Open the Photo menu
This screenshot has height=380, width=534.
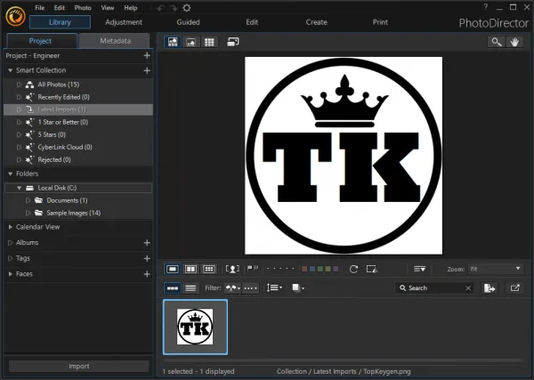click(x=83, y=7)
